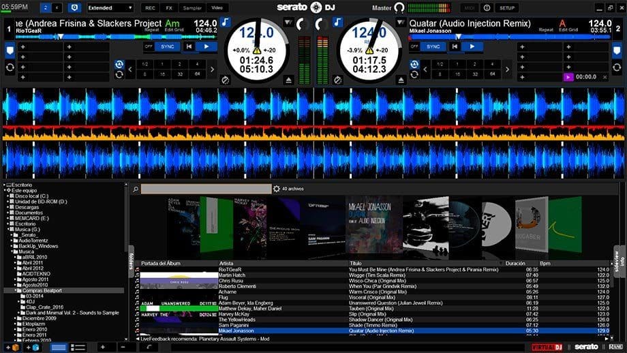The height and width of the screenshot is (353, 627).
Task: Click the deck 1 loop reloop icon
Action: [x=119, y=74]
